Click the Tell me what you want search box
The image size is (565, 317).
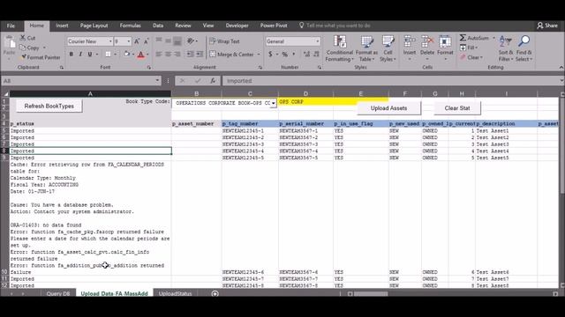335,26
